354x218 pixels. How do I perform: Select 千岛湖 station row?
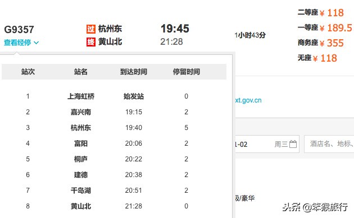pos(81,191)
